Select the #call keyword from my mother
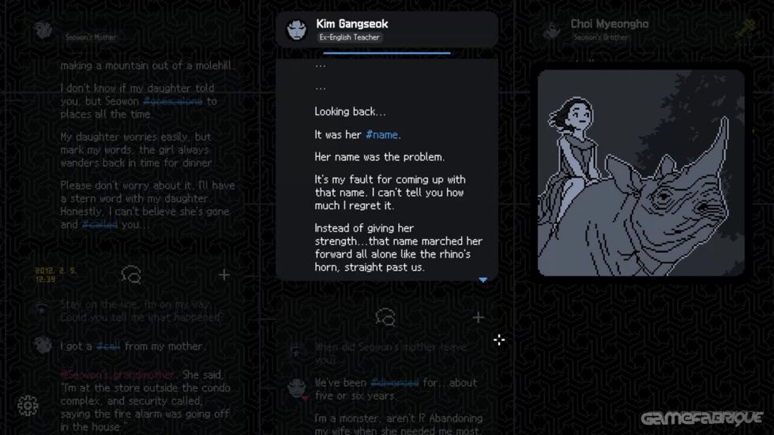 (x=108, y=347)
